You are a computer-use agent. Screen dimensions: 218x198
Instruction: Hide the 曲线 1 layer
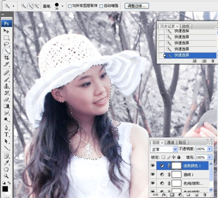[x=153, y=174]
